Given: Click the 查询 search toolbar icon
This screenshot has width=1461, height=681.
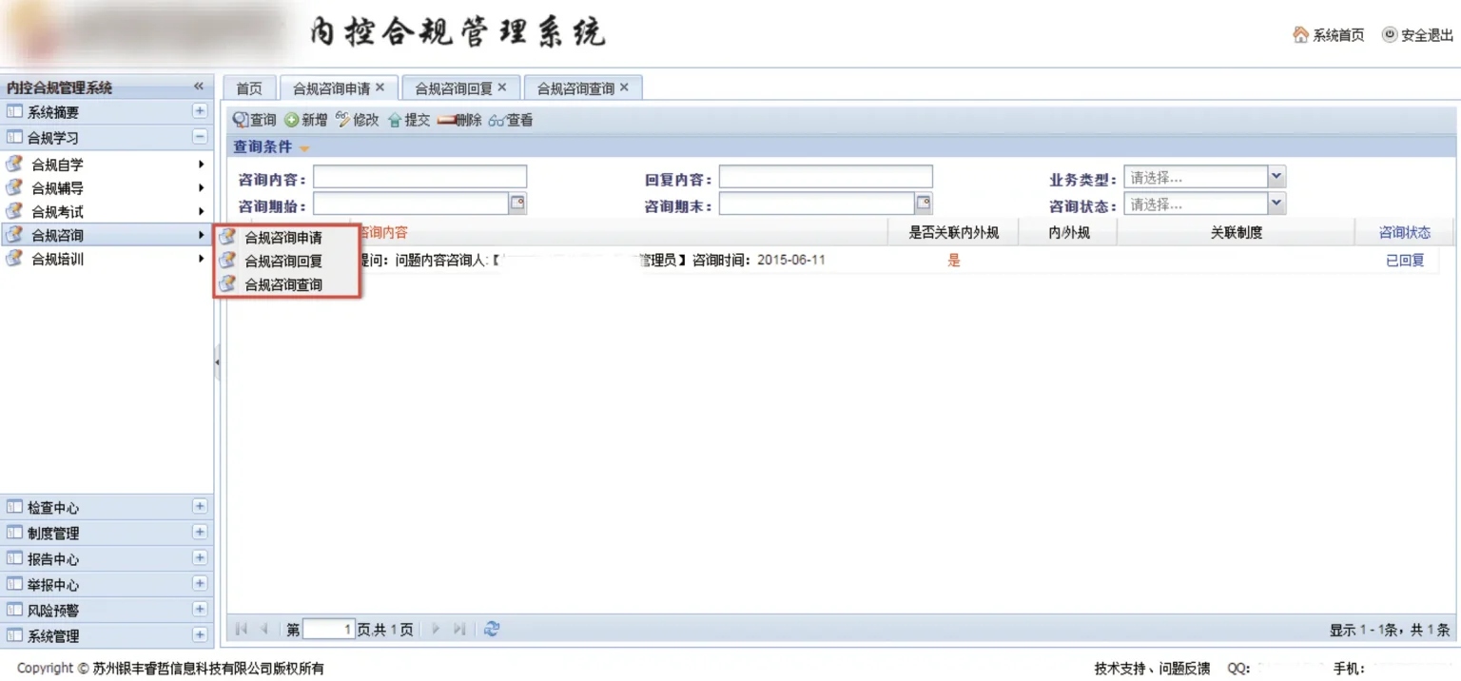Looking at the screenshot, I should click(x=242, y=120).
